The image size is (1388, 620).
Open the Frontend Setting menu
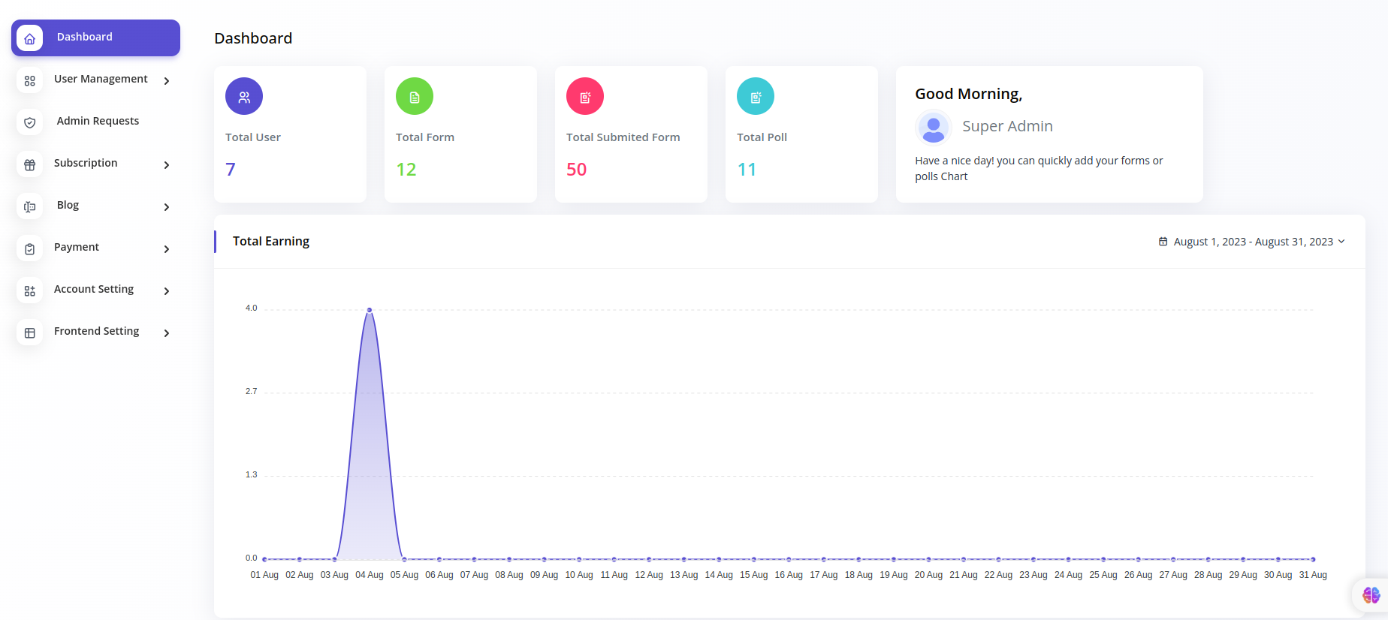95,332
